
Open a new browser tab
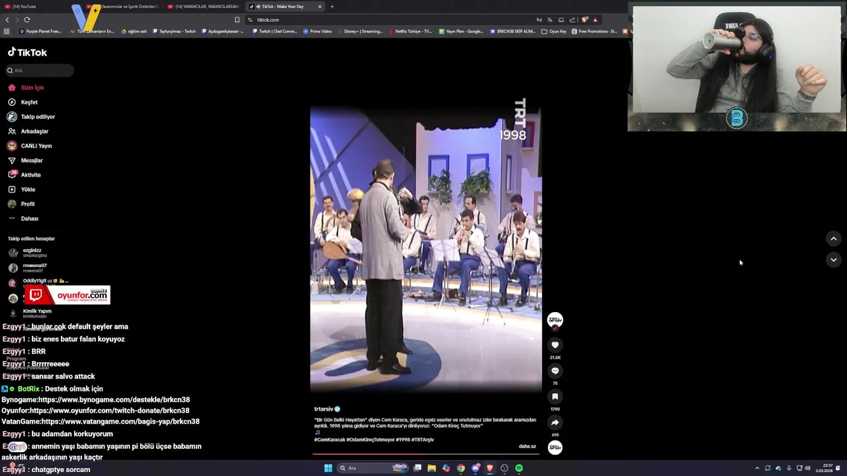(332, 7)
